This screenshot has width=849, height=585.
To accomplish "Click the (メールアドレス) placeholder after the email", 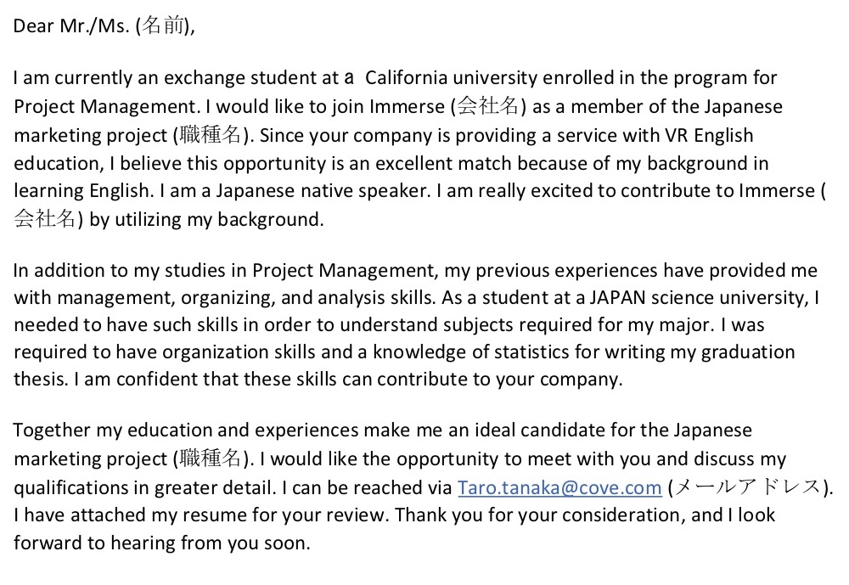I will 745,487.
